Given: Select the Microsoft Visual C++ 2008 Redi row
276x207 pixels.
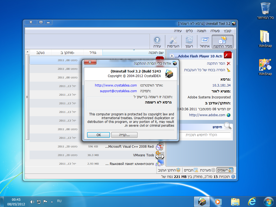Looking at the screenshot, I should [97, 146].
